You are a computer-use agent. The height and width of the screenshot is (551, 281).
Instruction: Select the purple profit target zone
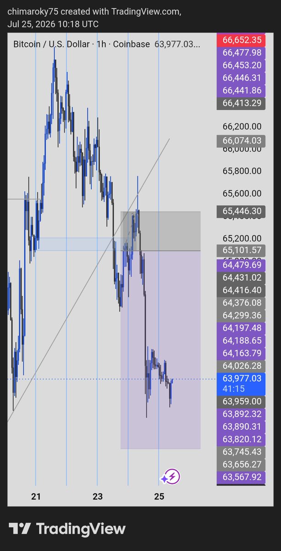click(x=160, y=349)
